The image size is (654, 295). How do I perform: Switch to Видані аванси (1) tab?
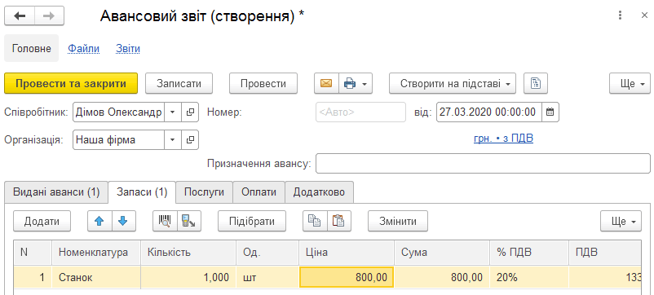[56, 192]
